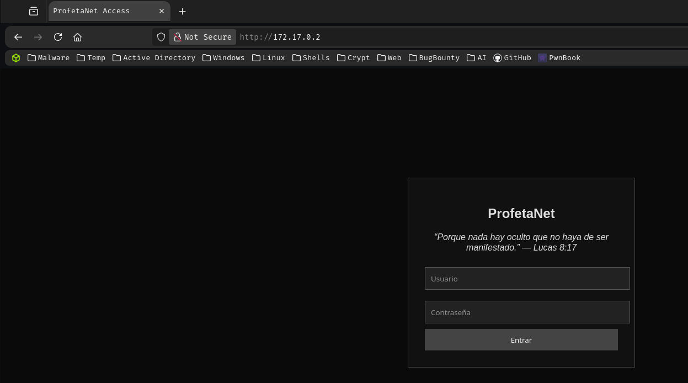Open the GitHub bookmark

pos(512,58)
